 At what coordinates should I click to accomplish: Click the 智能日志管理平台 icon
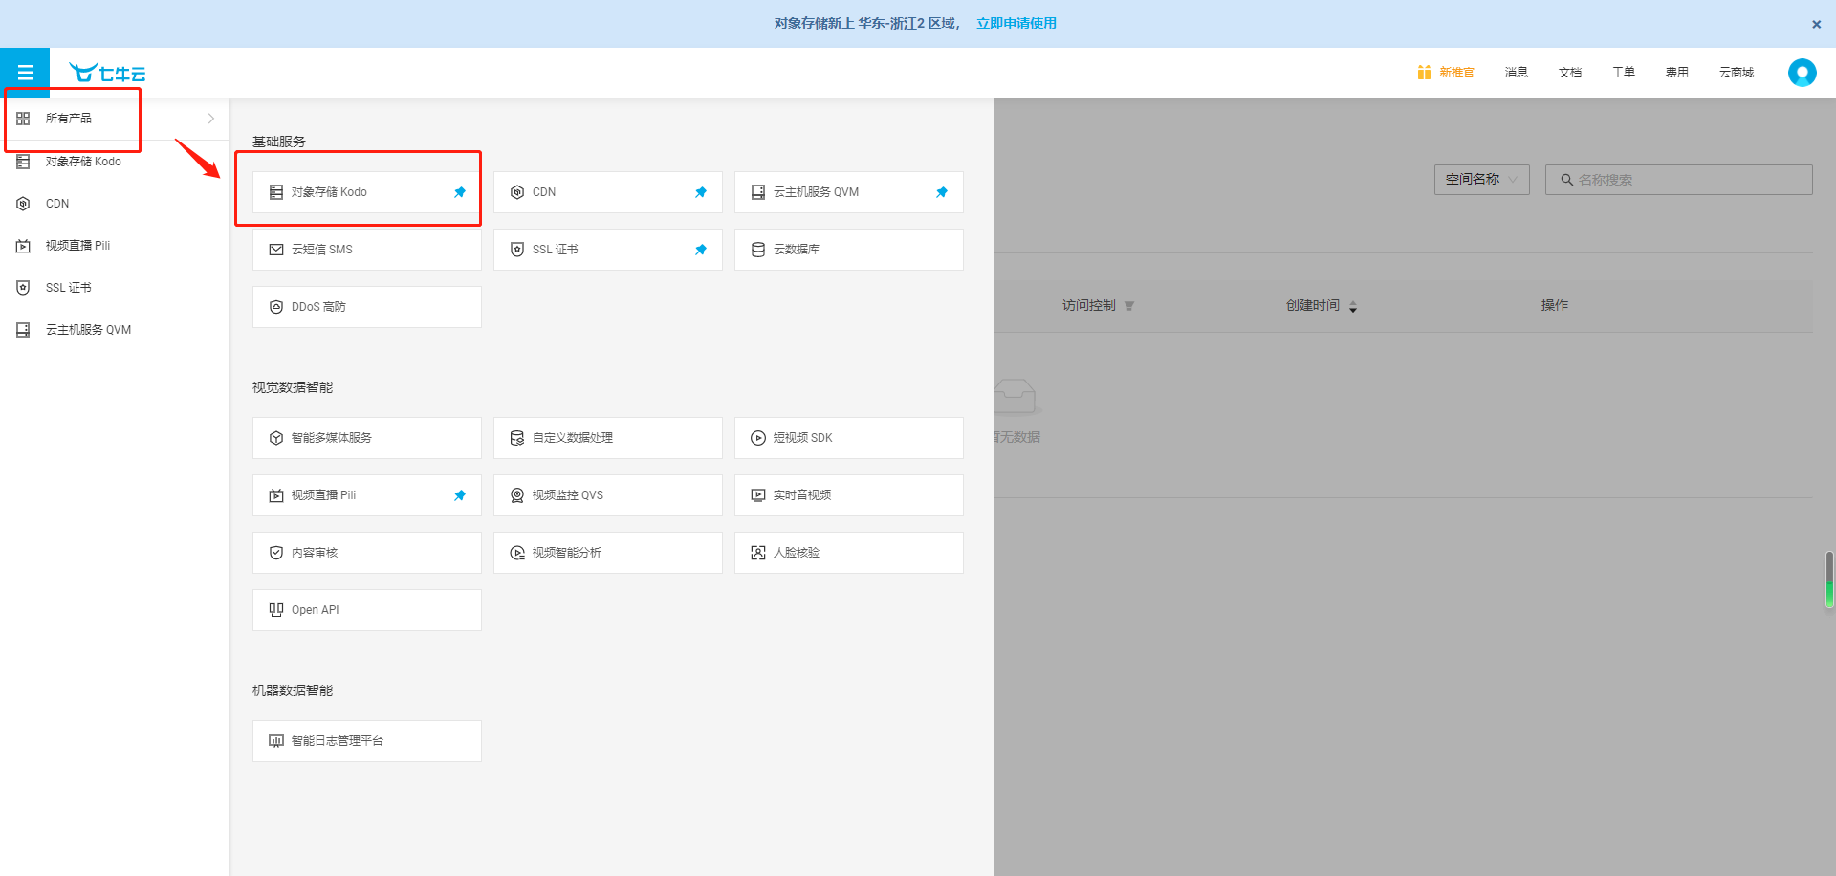[276, 741]
